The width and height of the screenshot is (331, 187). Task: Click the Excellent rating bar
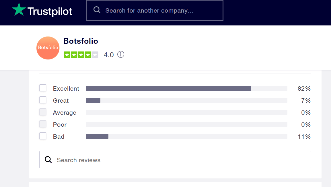click(x=187, y=88)
